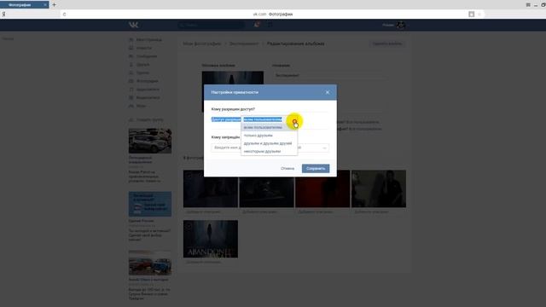Screen dimensions: 546x307
Task: Open the silver car ad image in the sidebar
Action: 150,141
